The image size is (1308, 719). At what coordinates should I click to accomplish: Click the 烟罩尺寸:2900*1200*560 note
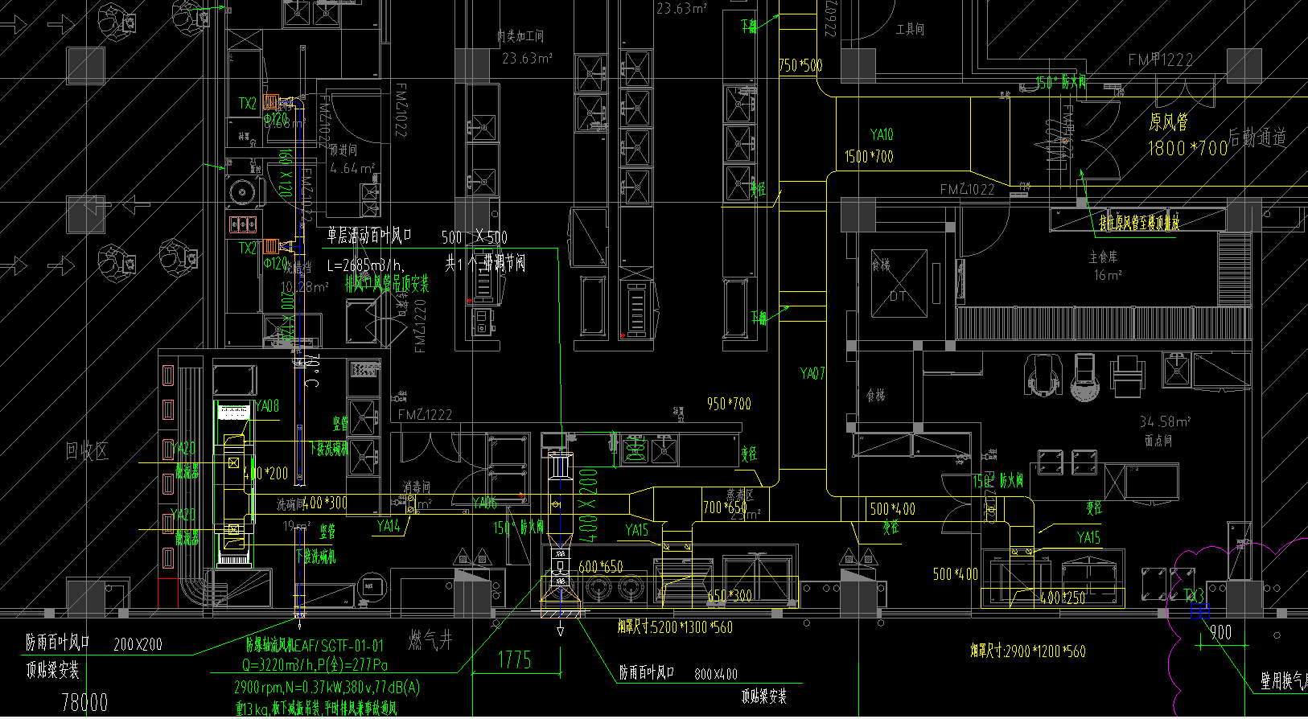pyautogui.click(x=1027, y=651)
